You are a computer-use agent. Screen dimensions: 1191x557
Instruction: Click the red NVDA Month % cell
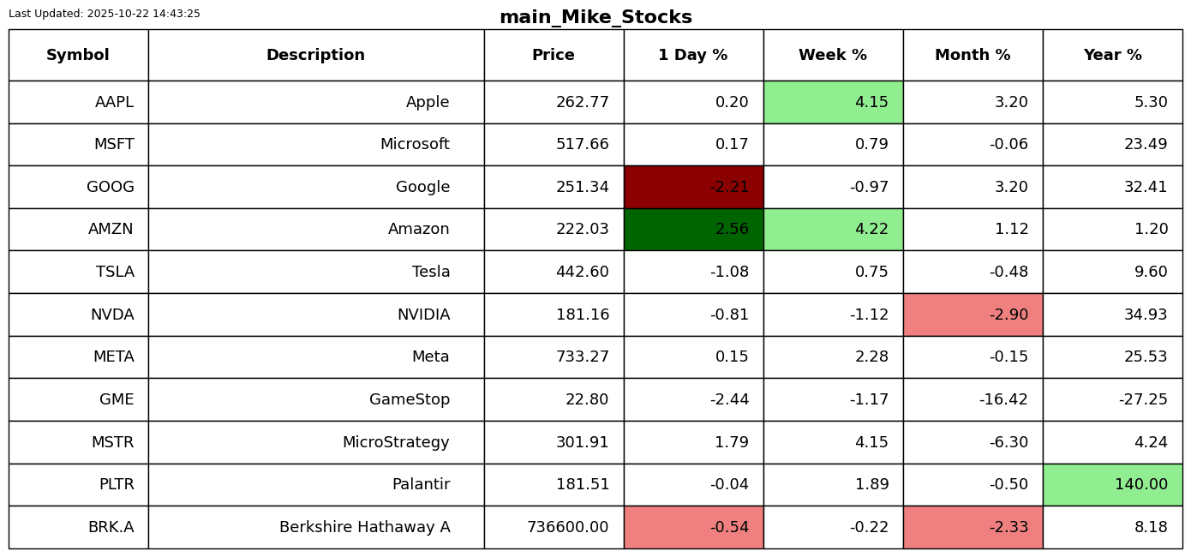pos(973,314)
